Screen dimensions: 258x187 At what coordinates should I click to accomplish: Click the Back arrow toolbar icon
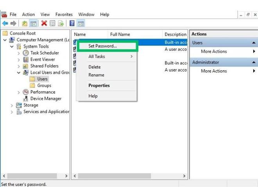click(x=5, y=23)
